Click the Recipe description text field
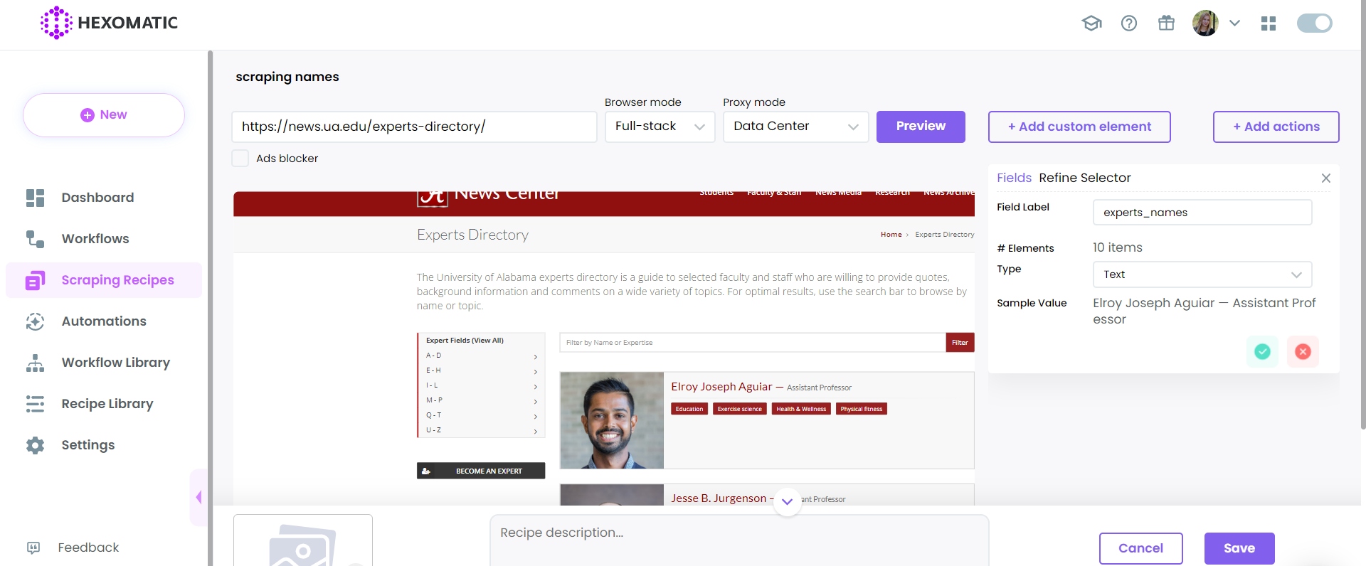This screenshot has width=1366, height=566. coord(738,539)
